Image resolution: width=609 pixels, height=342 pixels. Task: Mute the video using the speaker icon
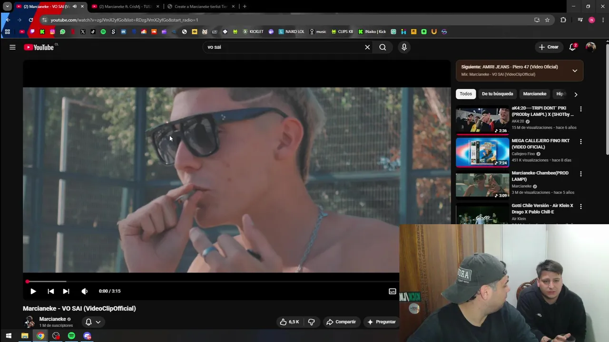tap(84, 291)
